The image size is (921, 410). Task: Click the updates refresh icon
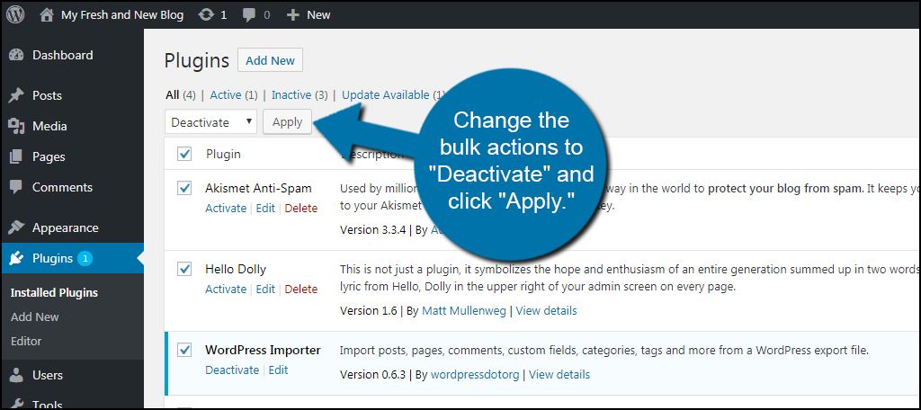pyautogui.click(x=206, y=15)
